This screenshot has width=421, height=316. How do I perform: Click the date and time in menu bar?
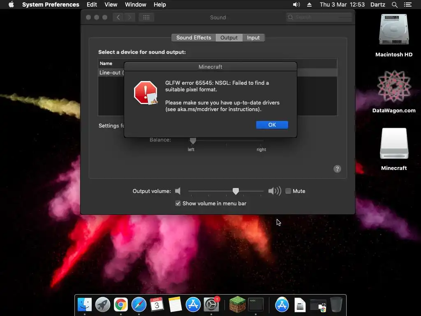[342, 5]
